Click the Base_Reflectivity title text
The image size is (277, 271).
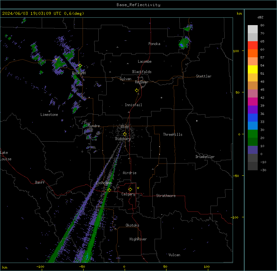tap(138, 5)
